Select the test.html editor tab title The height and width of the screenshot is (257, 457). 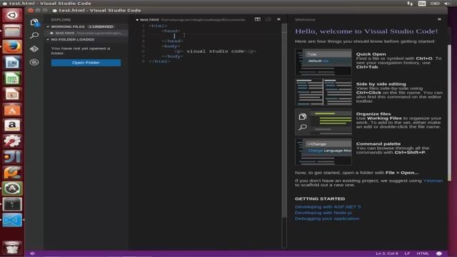pos(149,19)
